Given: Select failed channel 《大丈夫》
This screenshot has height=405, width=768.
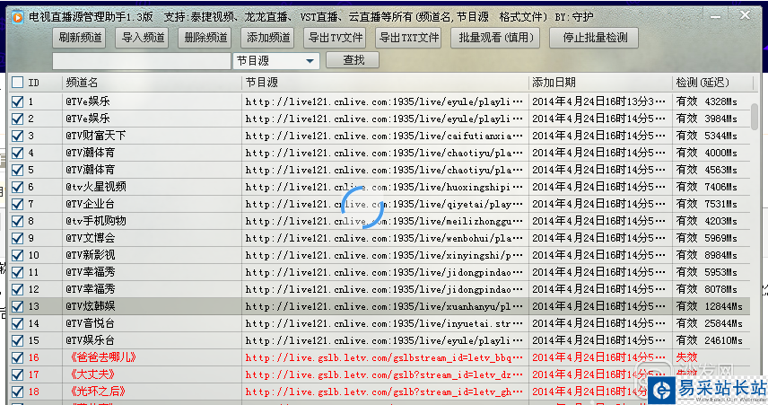Looking at the screenshot, I should pos(91,374).
